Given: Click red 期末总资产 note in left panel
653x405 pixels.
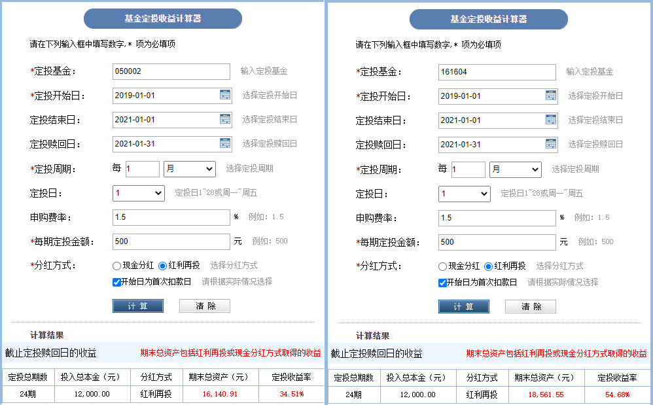Looking at the screenshot, I should [231, 353].
